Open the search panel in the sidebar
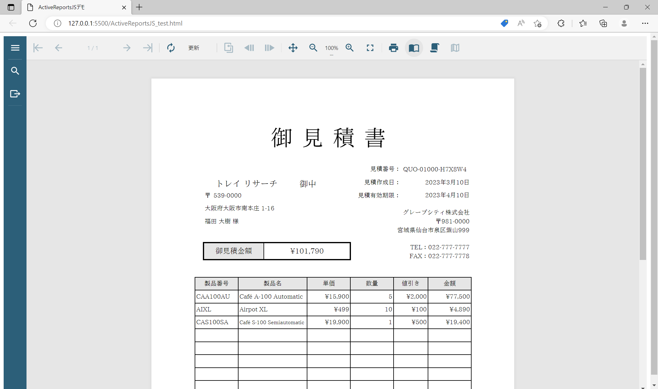 [x=15, y=71]
